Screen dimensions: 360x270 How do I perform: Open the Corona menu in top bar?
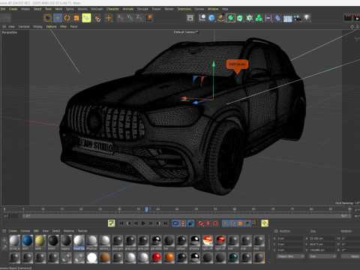[199, 9]
